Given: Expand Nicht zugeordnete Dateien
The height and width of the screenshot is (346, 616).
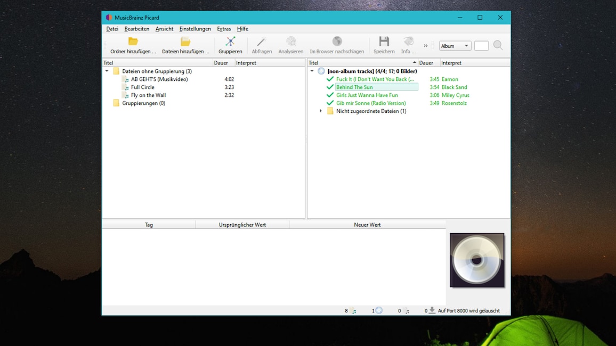Looking at the screenshot, I should [320, 111].
